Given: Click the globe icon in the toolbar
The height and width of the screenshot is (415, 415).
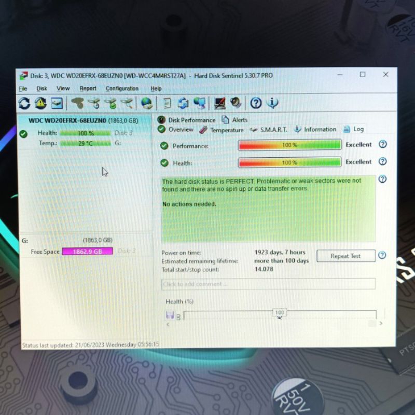Looking at the screenshot, I should [x=147, y=103].
